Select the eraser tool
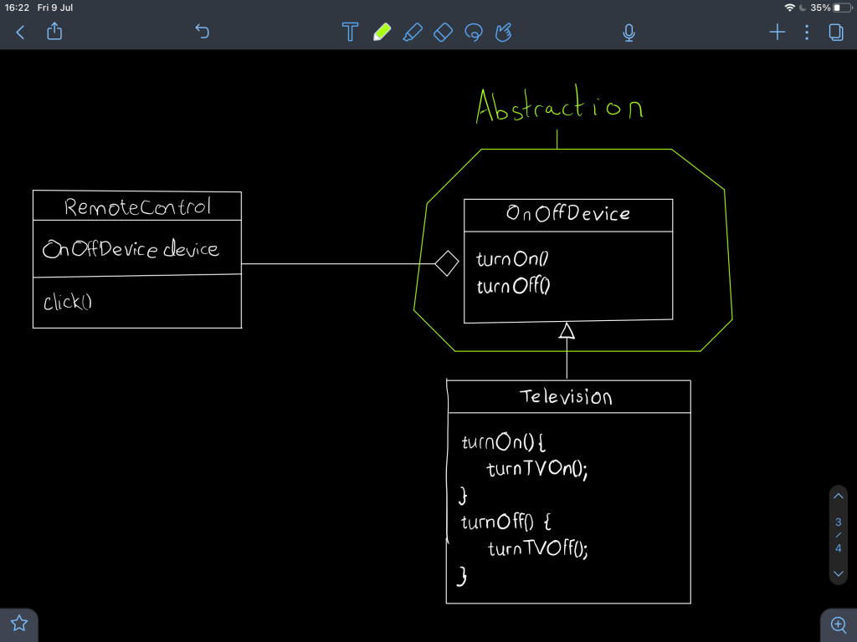Screen dimensions: 857x642 [444, 33]
